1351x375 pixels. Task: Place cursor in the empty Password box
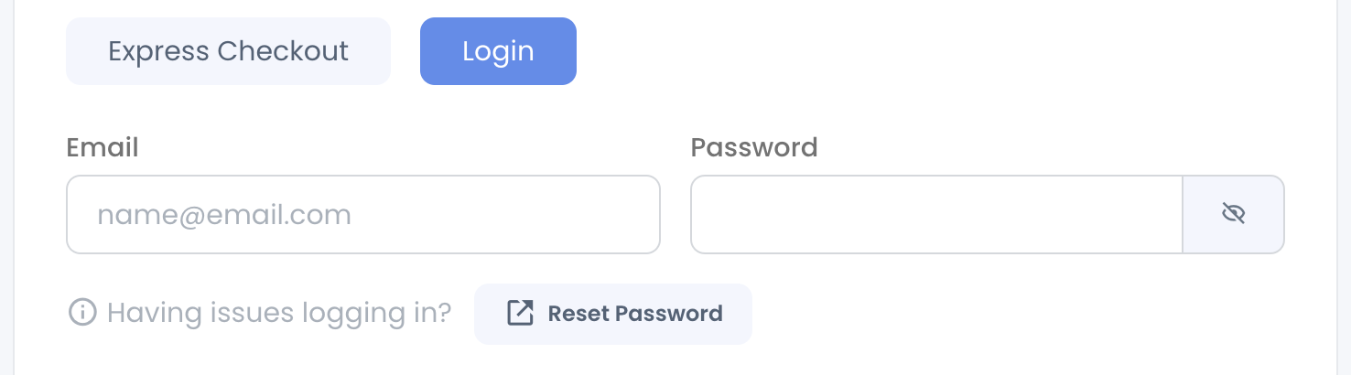(x=936, y=214)
